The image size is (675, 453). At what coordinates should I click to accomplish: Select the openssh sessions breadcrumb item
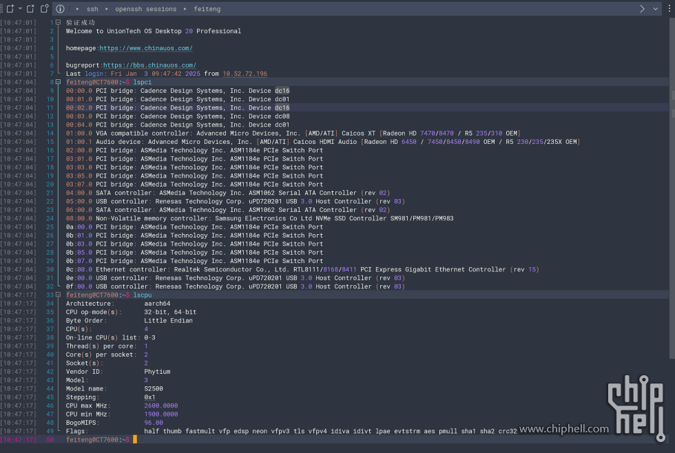tap(145, 8)
